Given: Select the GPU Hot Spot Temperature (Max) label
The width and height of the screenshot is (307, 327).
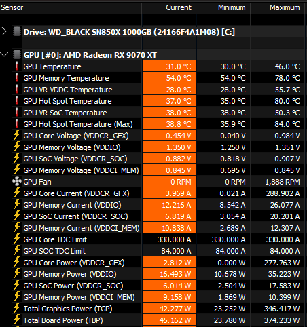Looking at the screenshot, I should (78, 124).
